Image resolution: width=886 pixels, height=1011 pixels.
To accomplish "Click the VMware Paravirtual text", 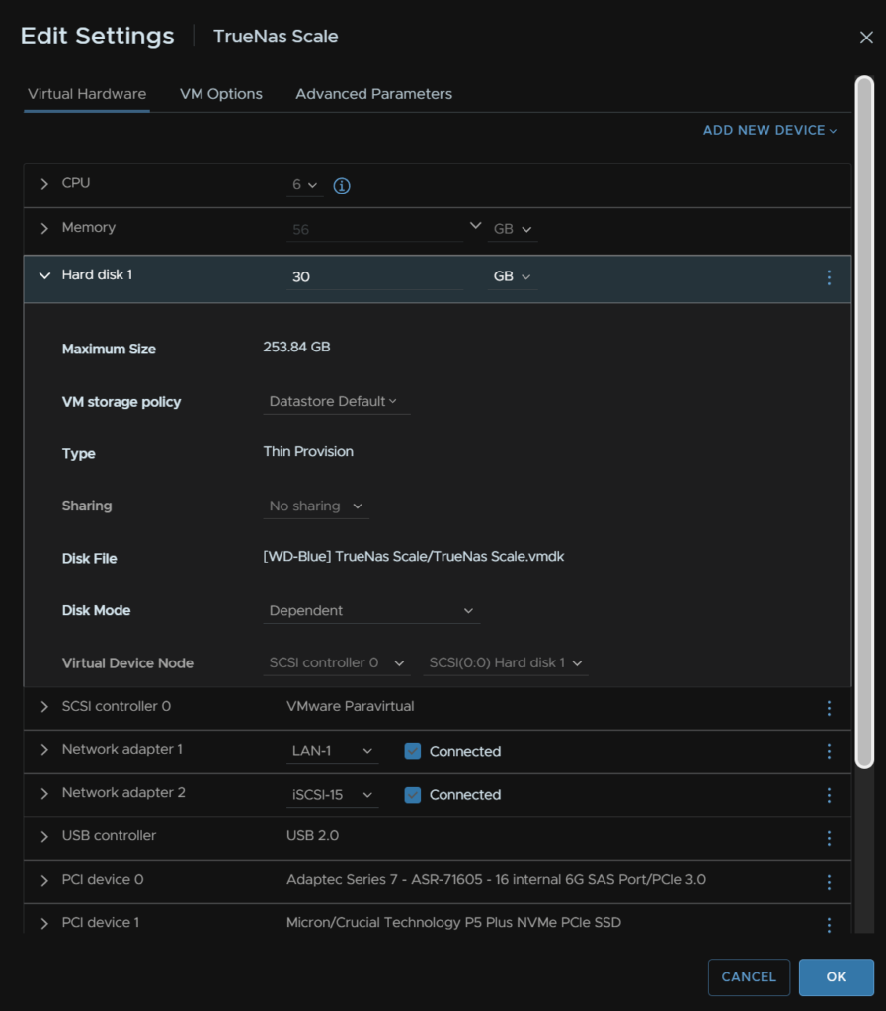I will [350, 706].
